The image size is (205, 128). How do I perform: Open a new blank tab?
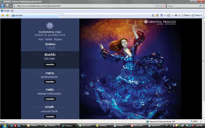(x=61, y=16)
